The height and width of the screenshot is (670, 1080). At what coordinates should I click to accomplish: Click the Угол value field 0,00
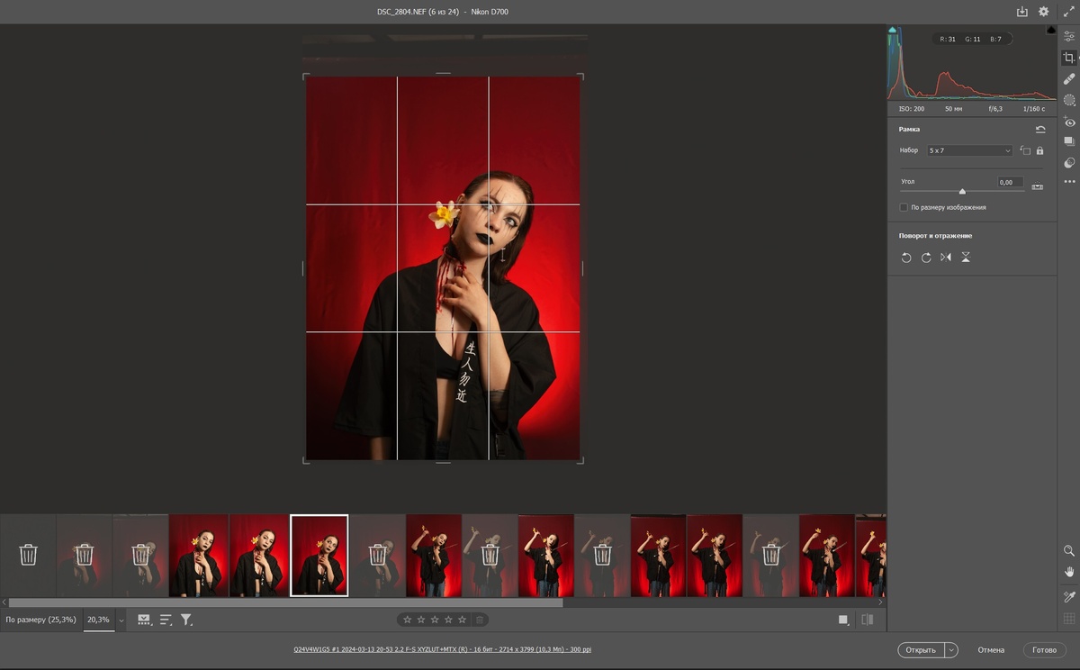pyautogui.click(x=1011, y=182)
